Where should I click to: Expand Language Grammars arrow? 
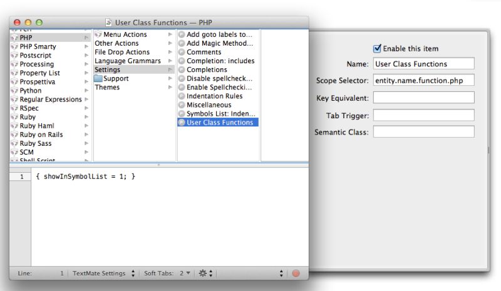coord(170,61)
